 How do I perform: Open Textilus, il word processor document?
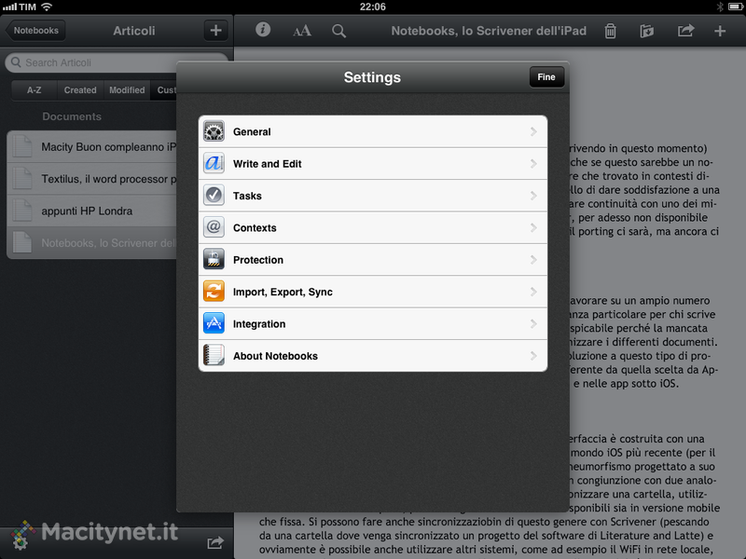click(92, 179)
